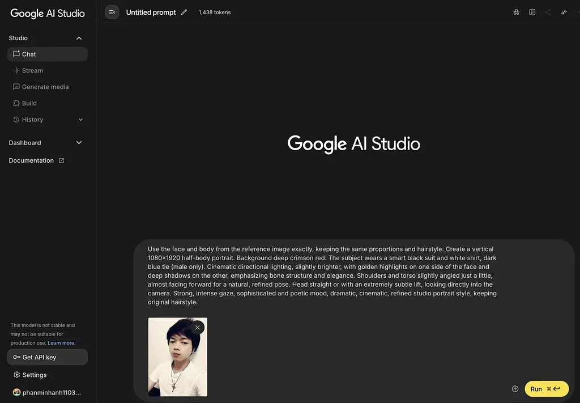
Task: Expand the History submenu
Action: (80, 120)
